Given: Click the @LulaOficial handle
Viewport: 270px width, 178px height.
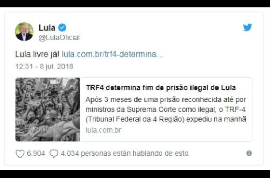Looking at the screenshot, I should click(x=59, y=38).
